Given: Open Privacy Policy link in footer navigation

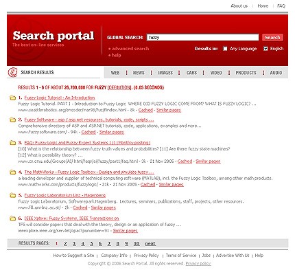Looking at the screenshot, I should pos(146,256).
